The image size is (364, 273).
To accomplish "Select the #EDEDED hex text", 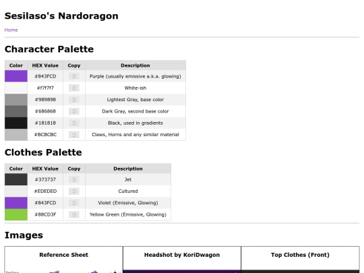I will [x=45, y=191].
